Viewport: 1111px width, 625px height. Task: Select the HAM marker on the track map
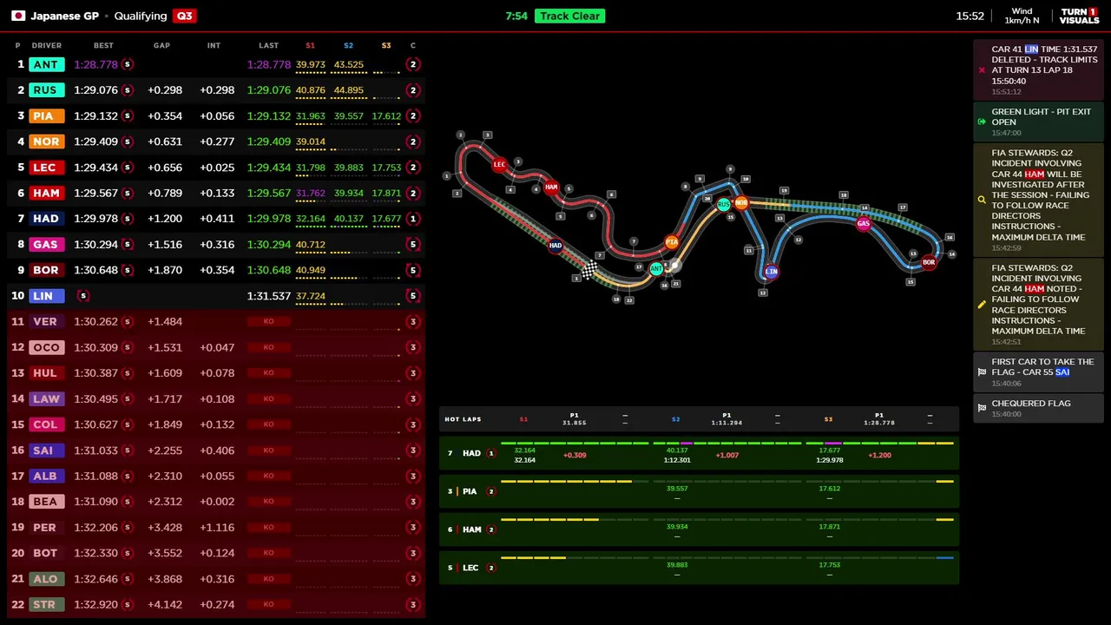(551, 187)
